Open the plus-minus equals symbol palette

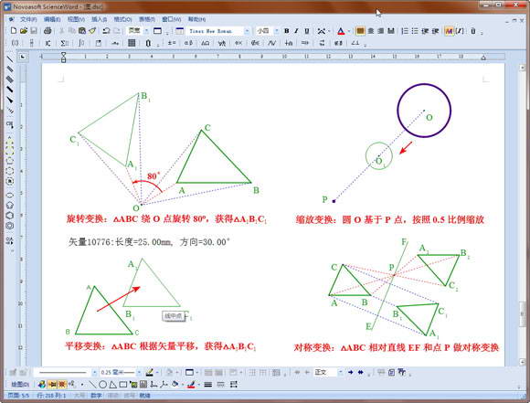point(172,43)
